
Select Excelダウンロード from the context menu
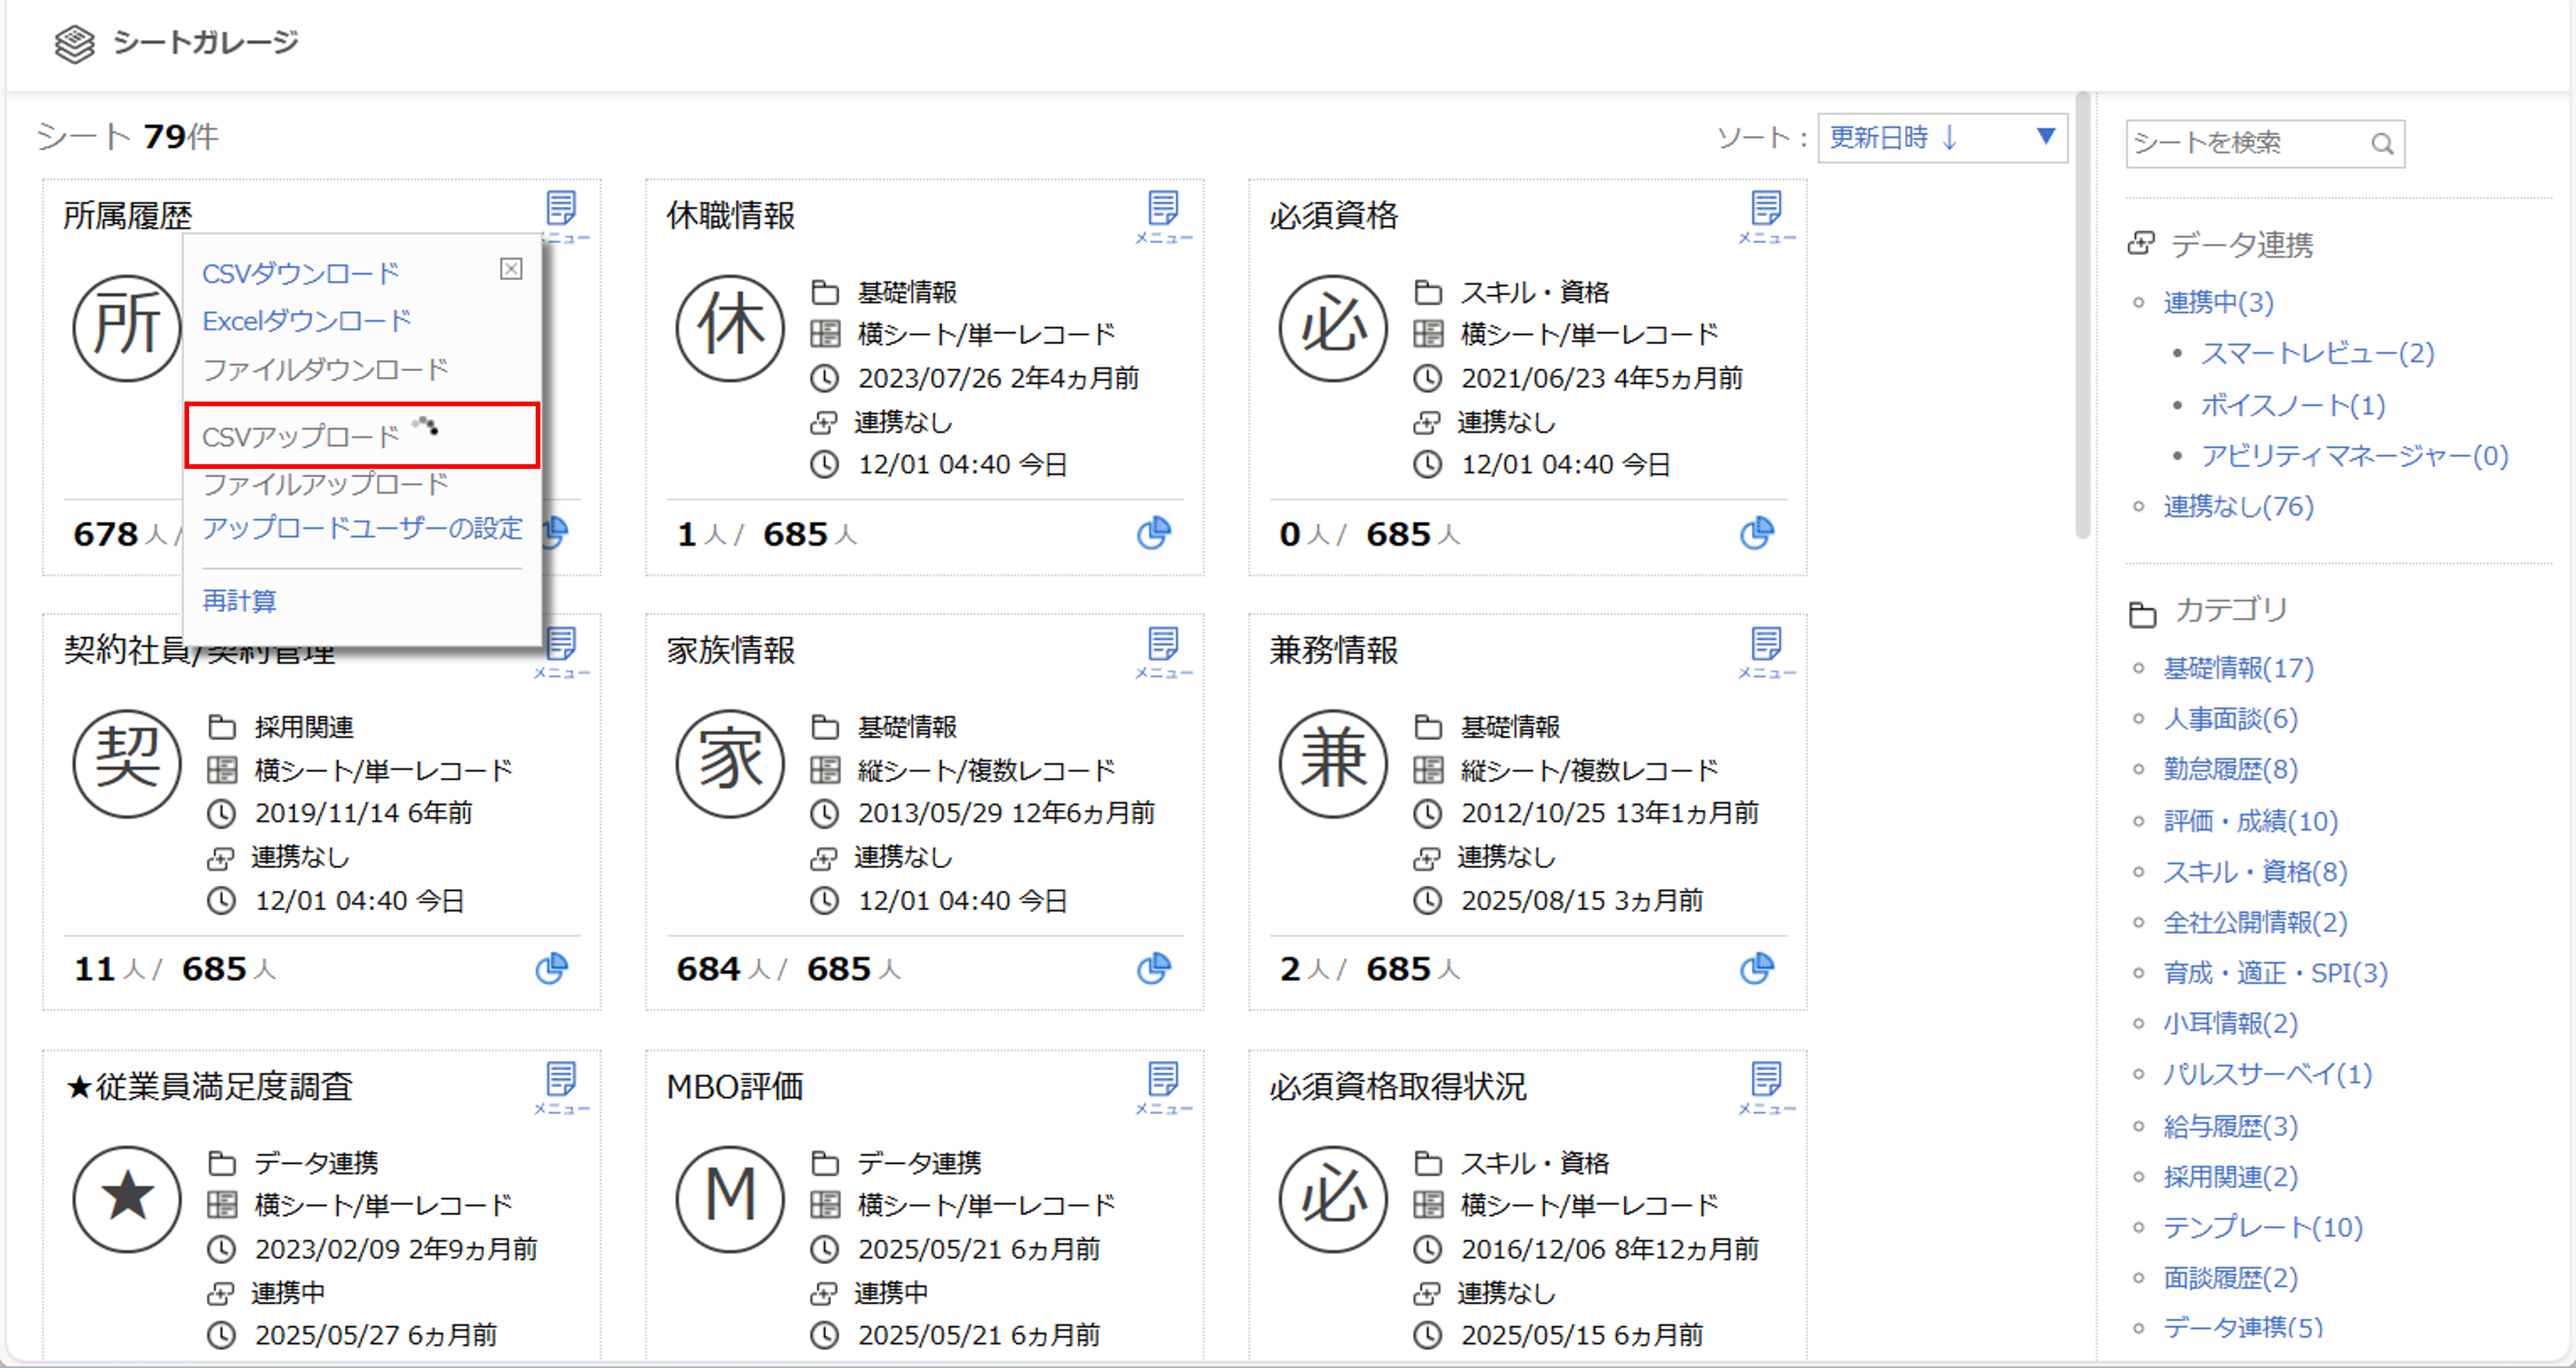(x=306, y=320)
